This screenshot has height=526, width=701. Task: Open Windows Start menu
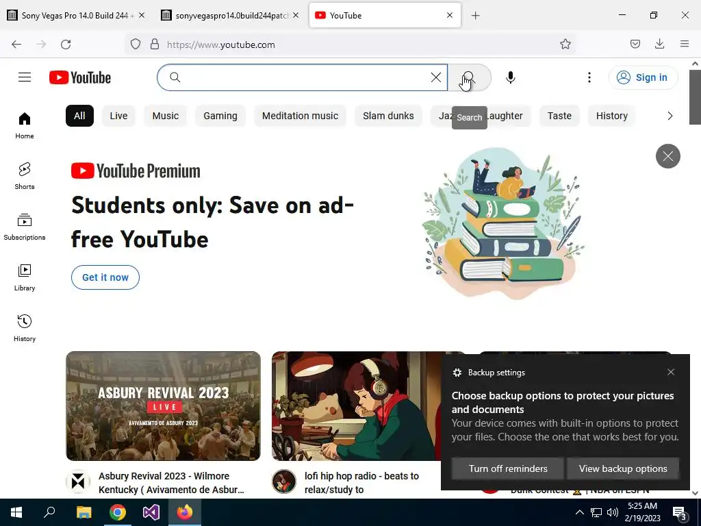16,512
